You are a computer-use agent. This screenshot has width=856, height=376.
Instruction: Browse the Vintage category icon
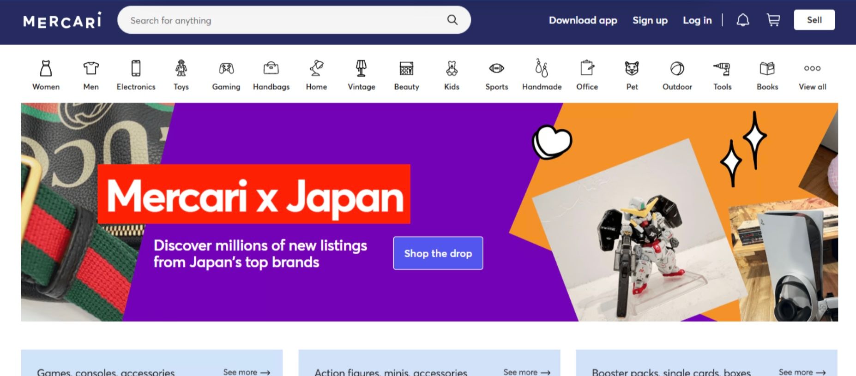361,68
